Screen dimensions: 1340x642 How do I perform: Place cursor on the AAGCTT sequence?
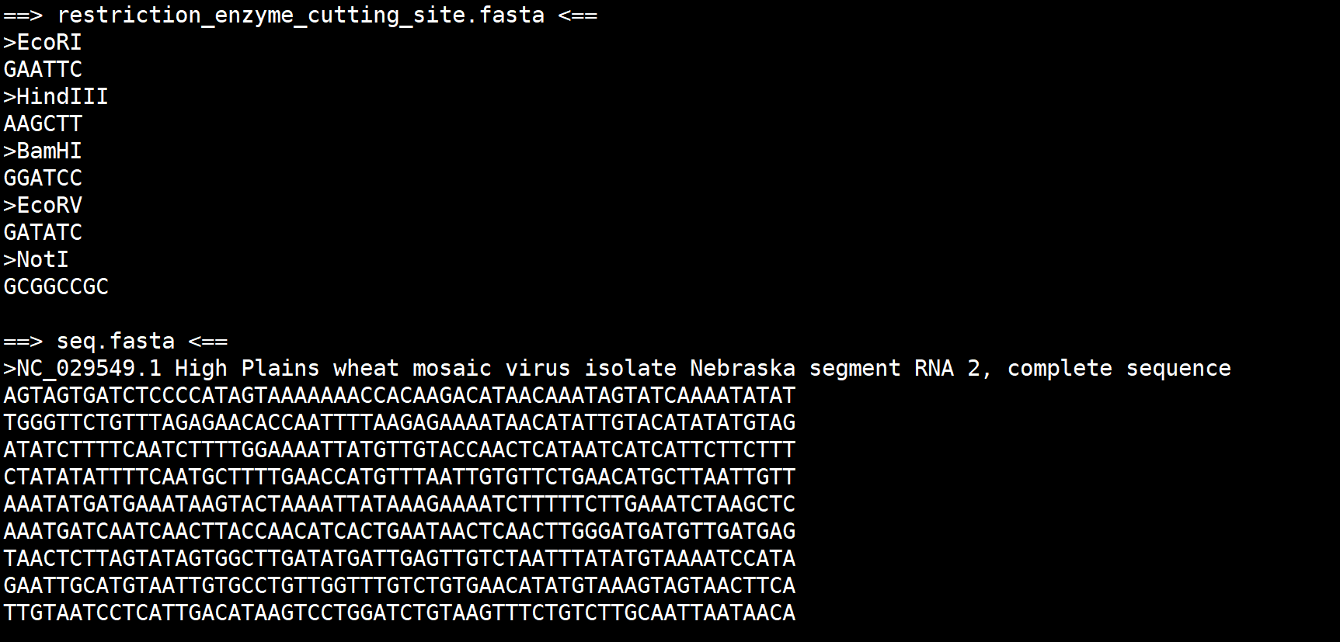tap(43, 123)
